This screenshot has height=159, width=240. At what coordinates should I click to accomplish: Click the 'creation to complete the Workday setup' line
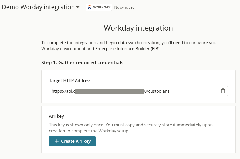pos(89,131)
